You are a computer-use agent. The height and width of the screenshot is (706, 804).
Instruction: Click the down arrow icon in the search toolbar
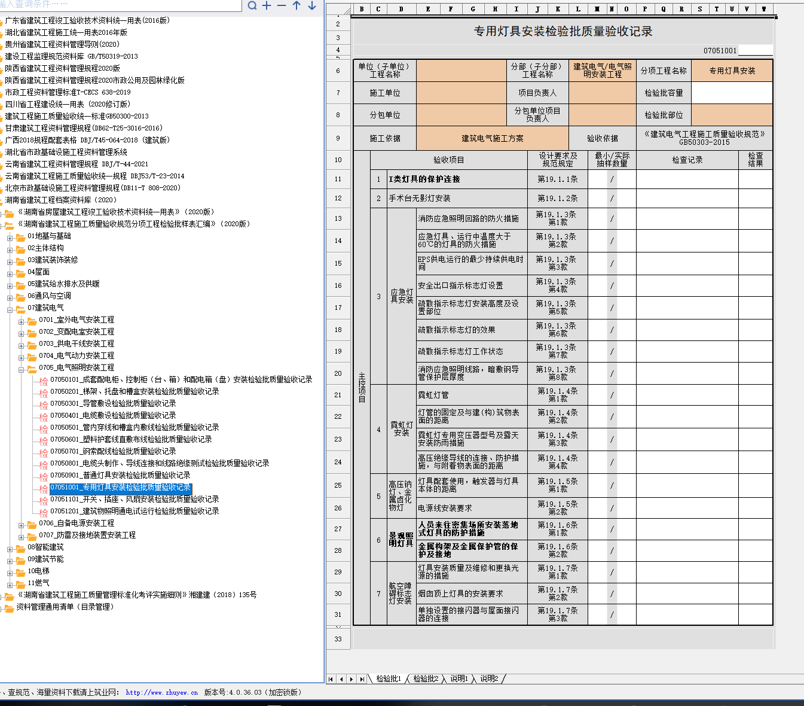pos(311,5)
